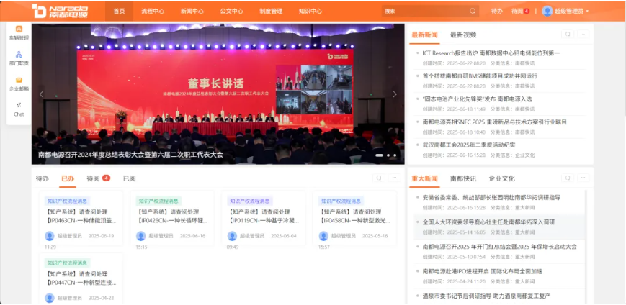
Task: Click the 待办 link in header
Action: pyautogui.click(x=496, y=12)
